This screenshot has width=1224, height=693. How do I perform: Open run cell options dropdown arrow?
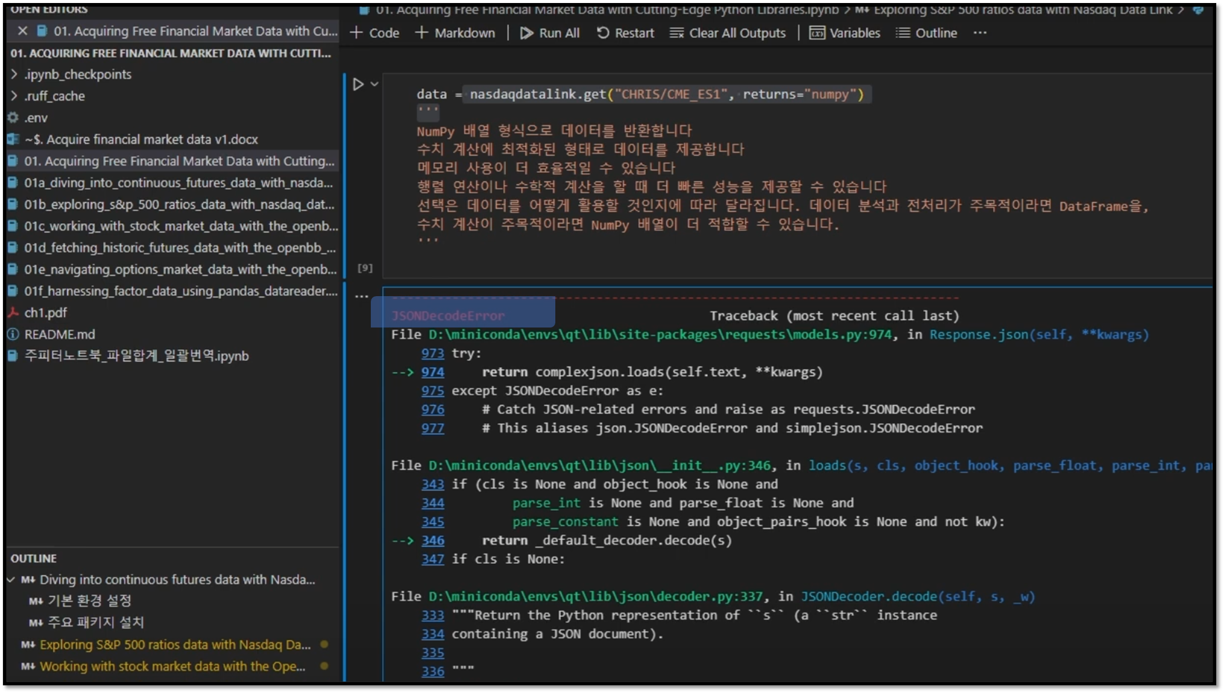[374, 84]
